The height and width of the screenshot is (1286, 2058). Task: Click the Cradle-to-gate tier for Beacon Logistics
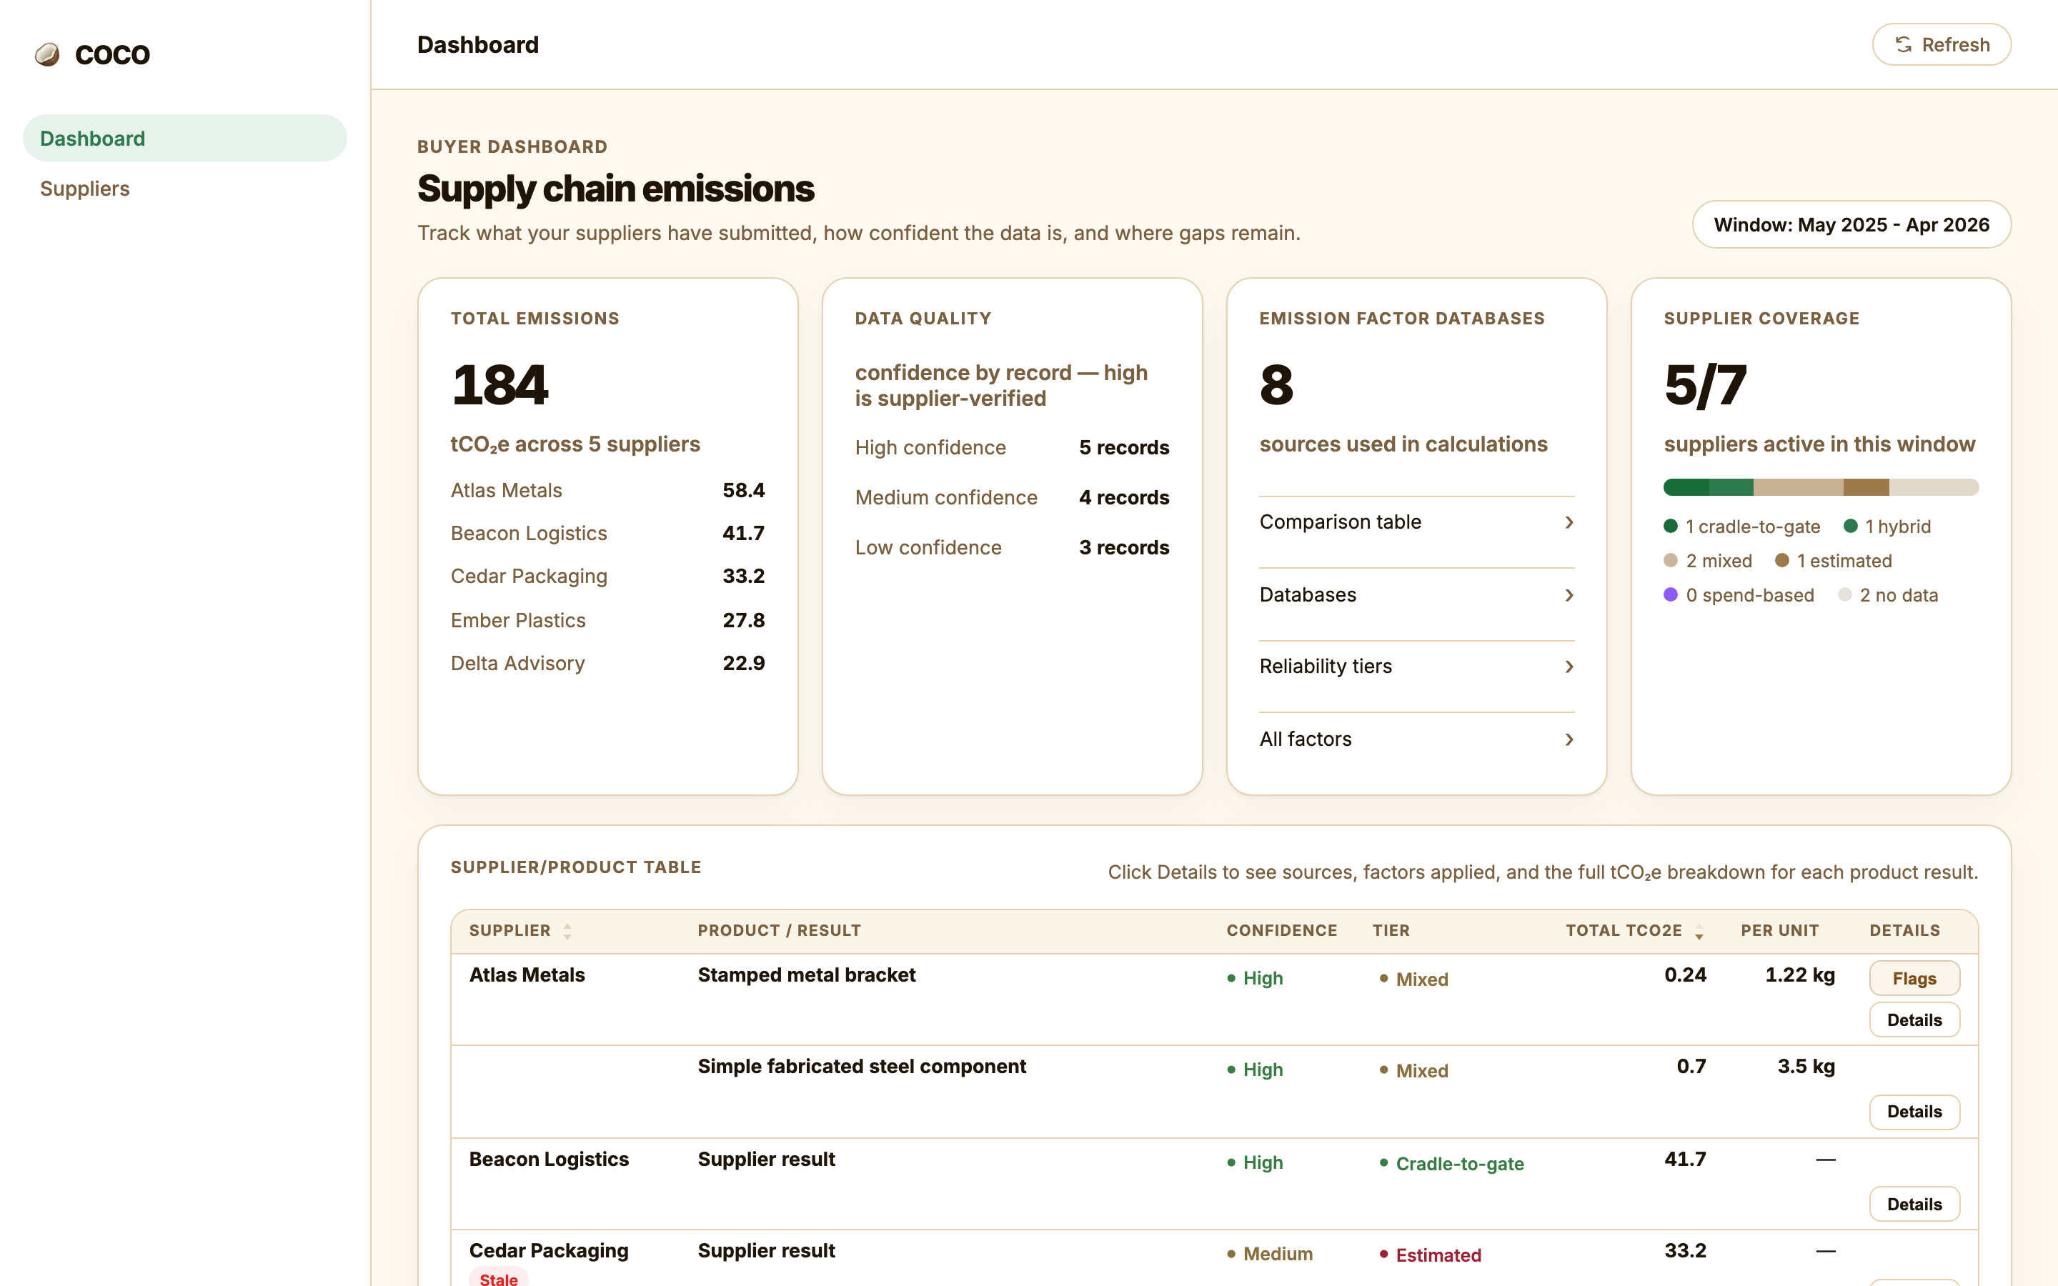coord(1451,1164)
